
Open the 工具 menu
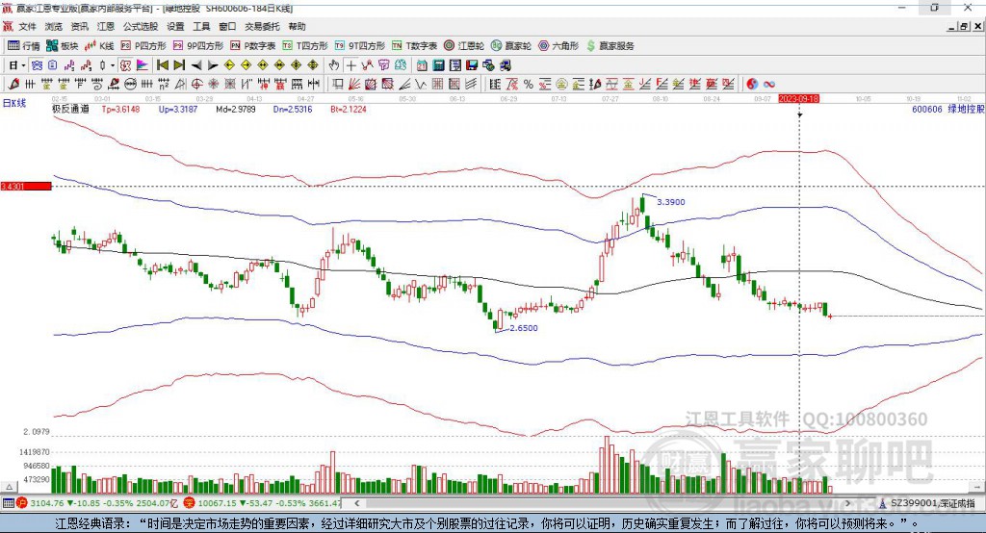click(x=201, y=26)
